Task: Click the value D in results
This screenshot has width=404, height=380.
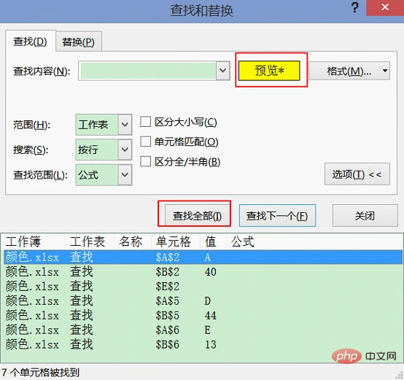Action: tap(208, 301)
